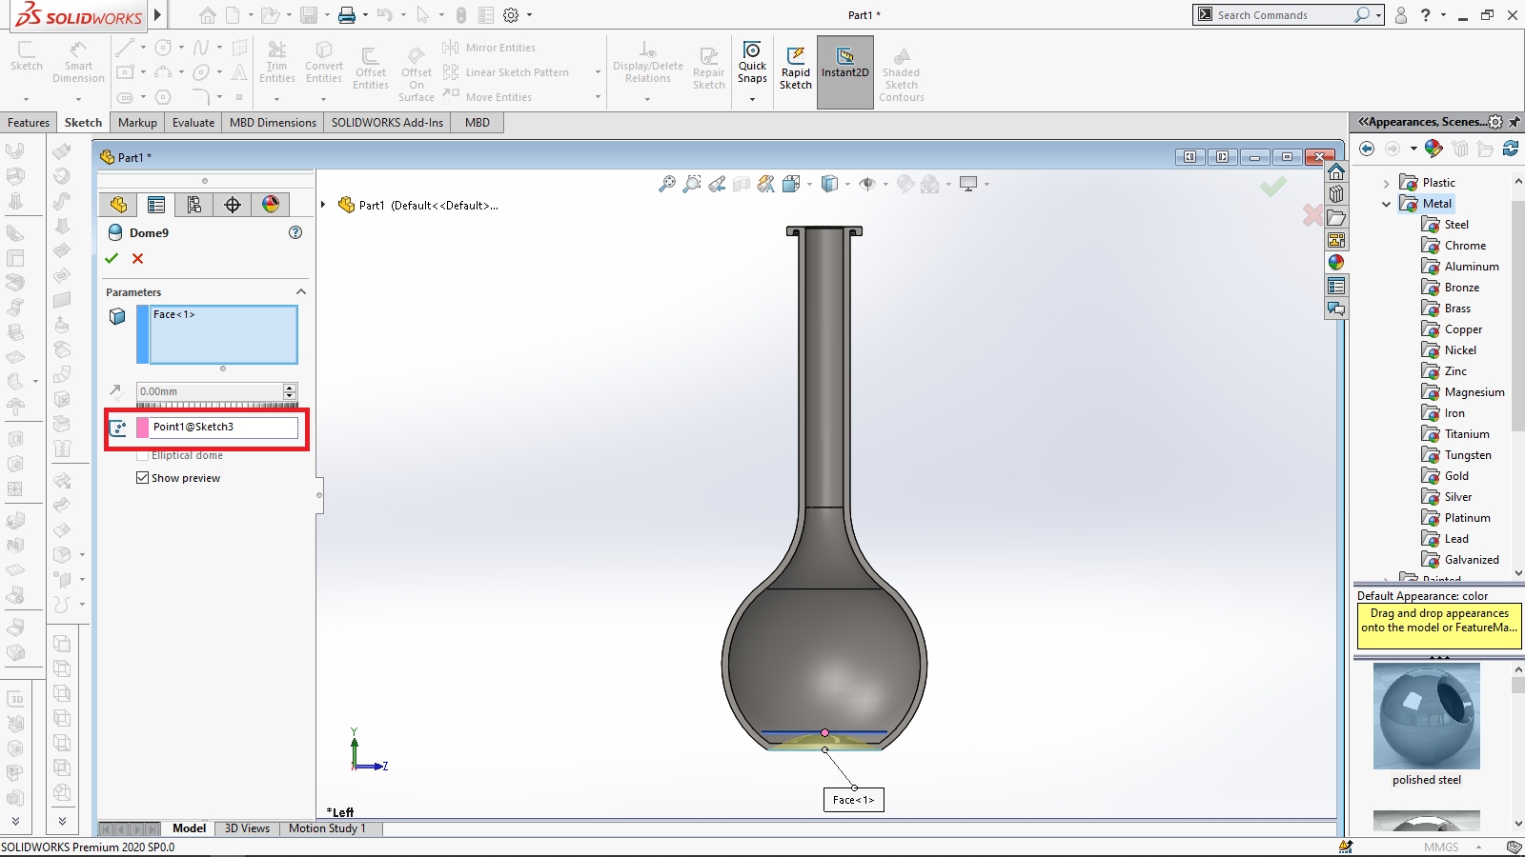The height and width of the screenshot is (857, 1525).
Task: Open the DisplayManager appearance tab icon
Action: pos(271,205)
